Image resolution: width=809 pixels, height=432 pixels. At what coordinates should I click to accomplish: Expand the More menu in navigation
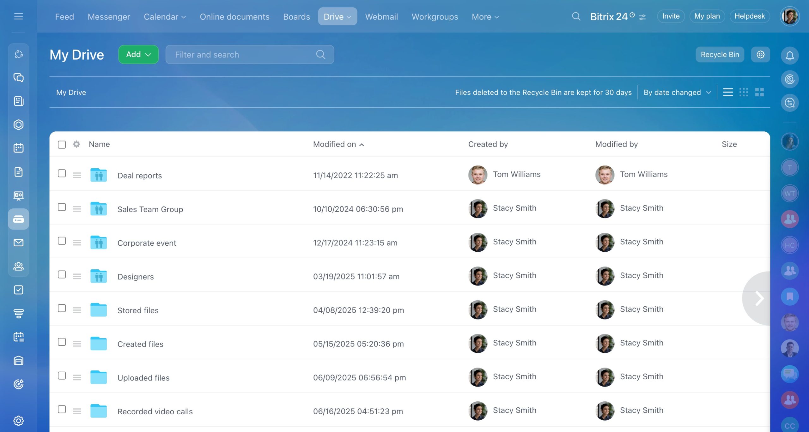pyautogui.click(x=485, y=17)
